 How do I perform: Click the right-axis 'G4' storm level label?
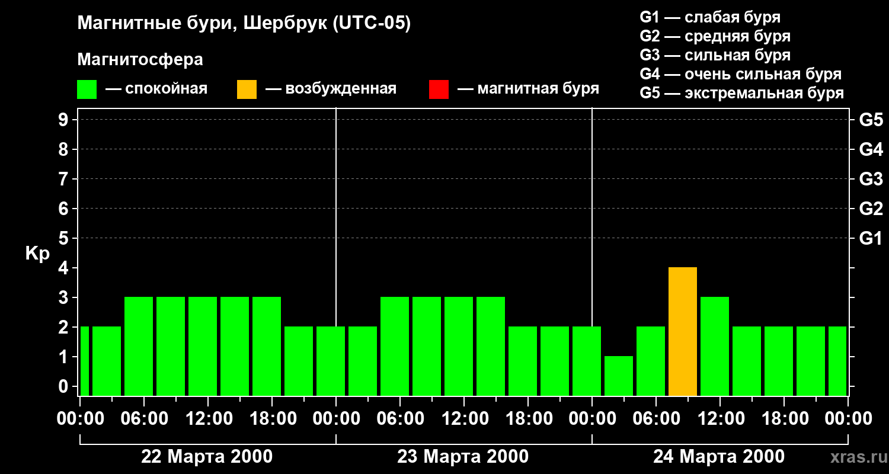click(x=871, y=149)
